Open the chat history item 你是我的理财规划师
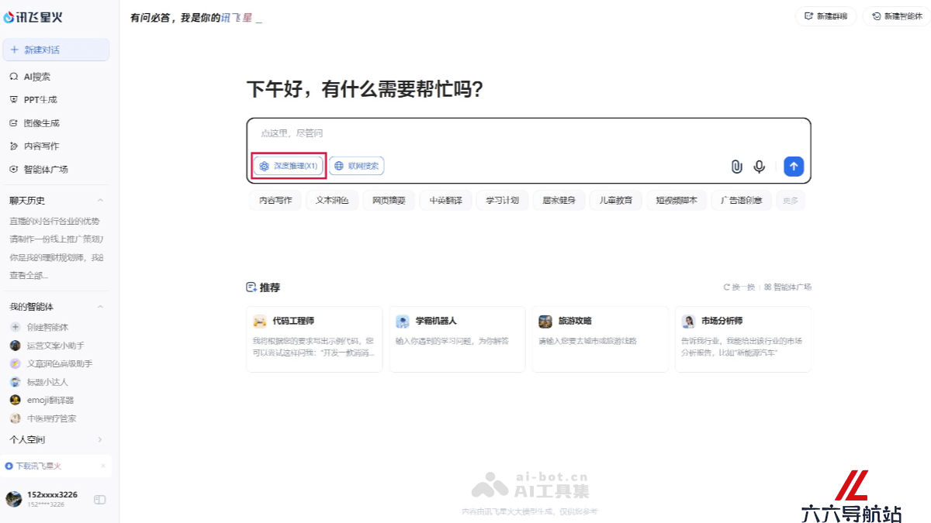 pyautogui.click(x=56, y=257)
